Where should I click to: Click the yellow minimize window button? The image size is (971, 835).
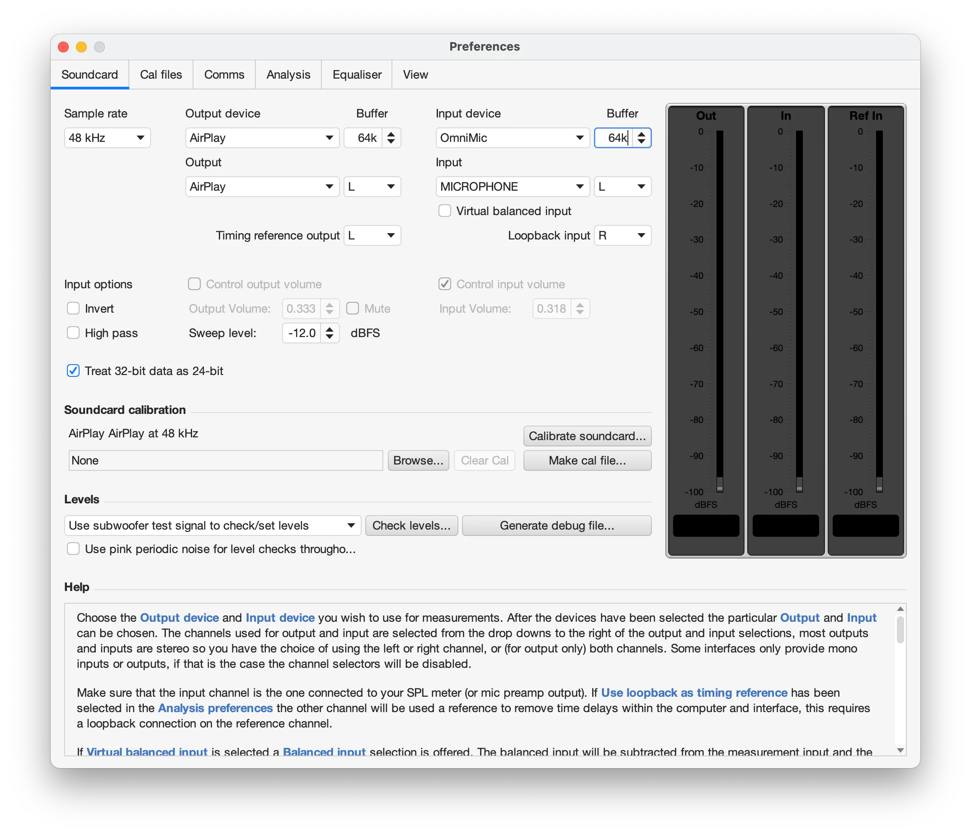[81, 47]
